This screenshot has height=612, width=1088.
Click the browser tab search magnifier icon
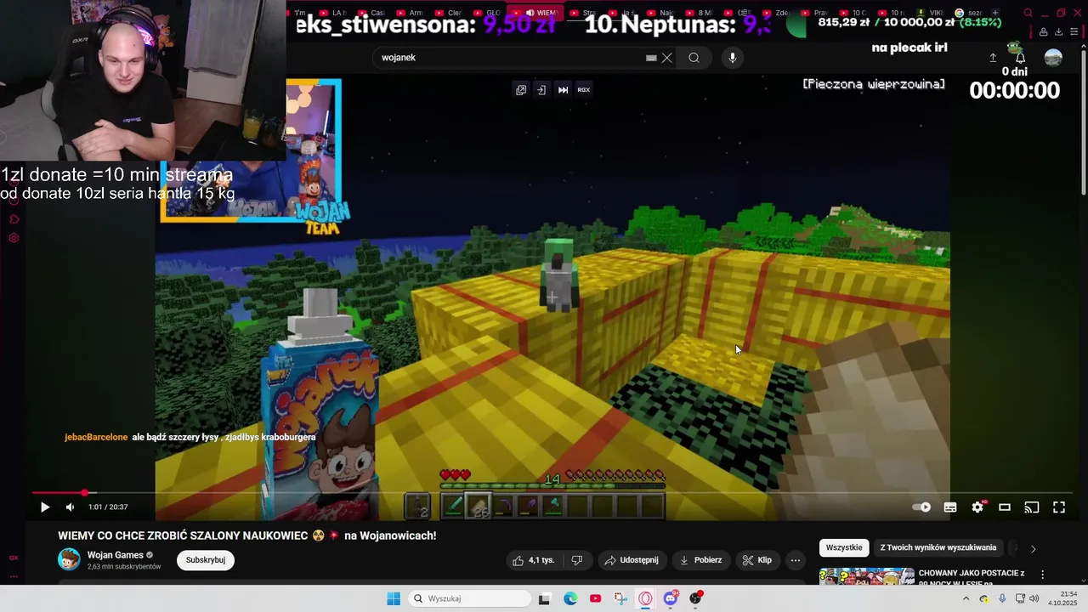[1028, 13]
